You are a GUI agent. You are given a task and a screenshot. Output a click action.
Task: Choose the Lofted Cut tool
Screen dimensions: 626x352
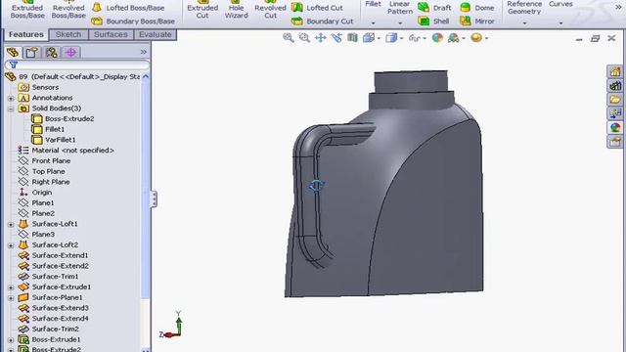click(x=317, y=8)
